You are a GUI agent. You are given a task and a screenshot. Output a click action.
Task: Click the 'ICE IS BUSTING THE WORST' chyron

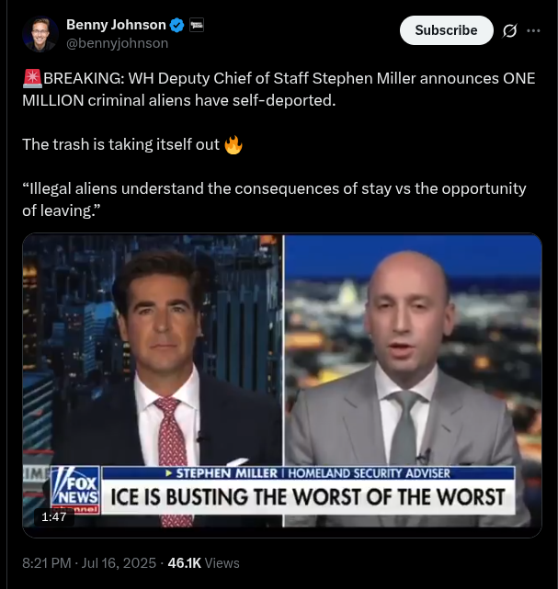(x=308, y=497)
